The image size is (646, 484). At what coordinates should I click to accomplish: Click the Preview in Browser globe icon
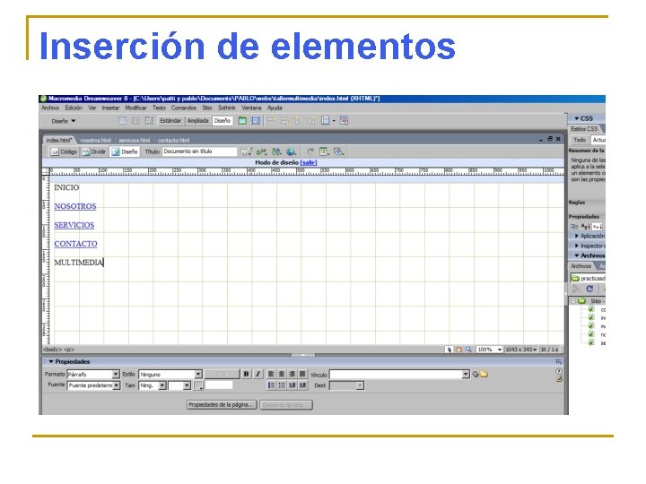pyautogui.click(x=292, y=151)
